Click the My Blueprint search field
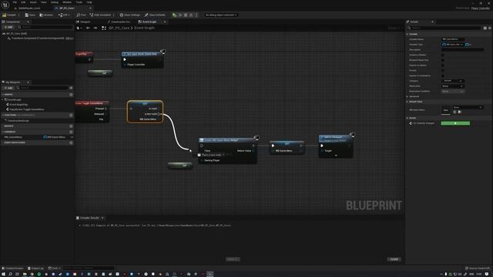The image size is (493, 277). [x=42, y=88]
